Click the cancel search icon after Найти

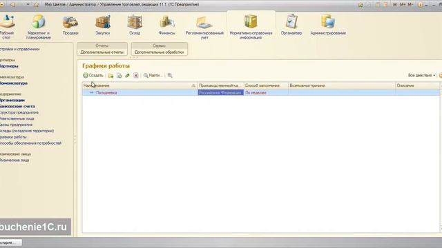[x=170, y=75]
